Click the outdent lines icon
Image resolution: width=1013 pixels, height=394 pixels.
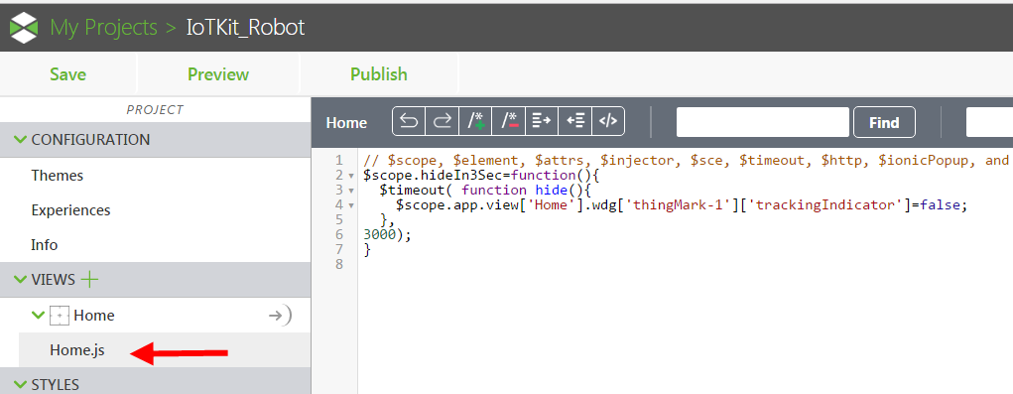pos(575,121)
